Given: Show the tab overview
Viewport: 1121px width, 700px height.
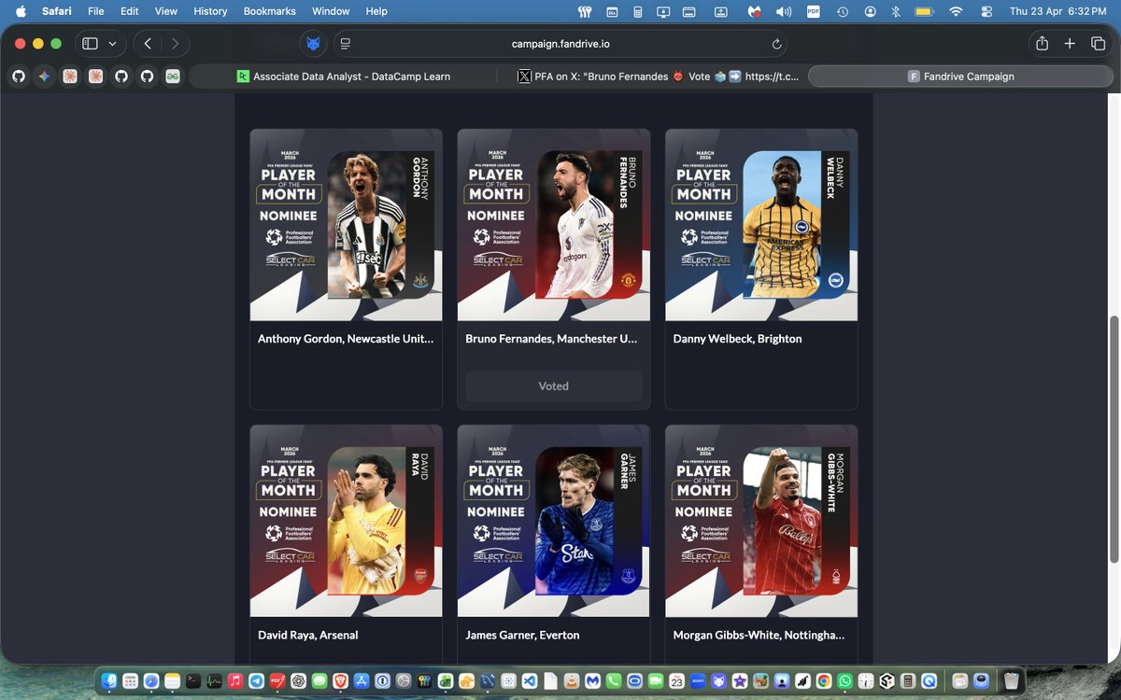Looking at the screenshot, I should pyautogui.click(x=1098, y=43).
